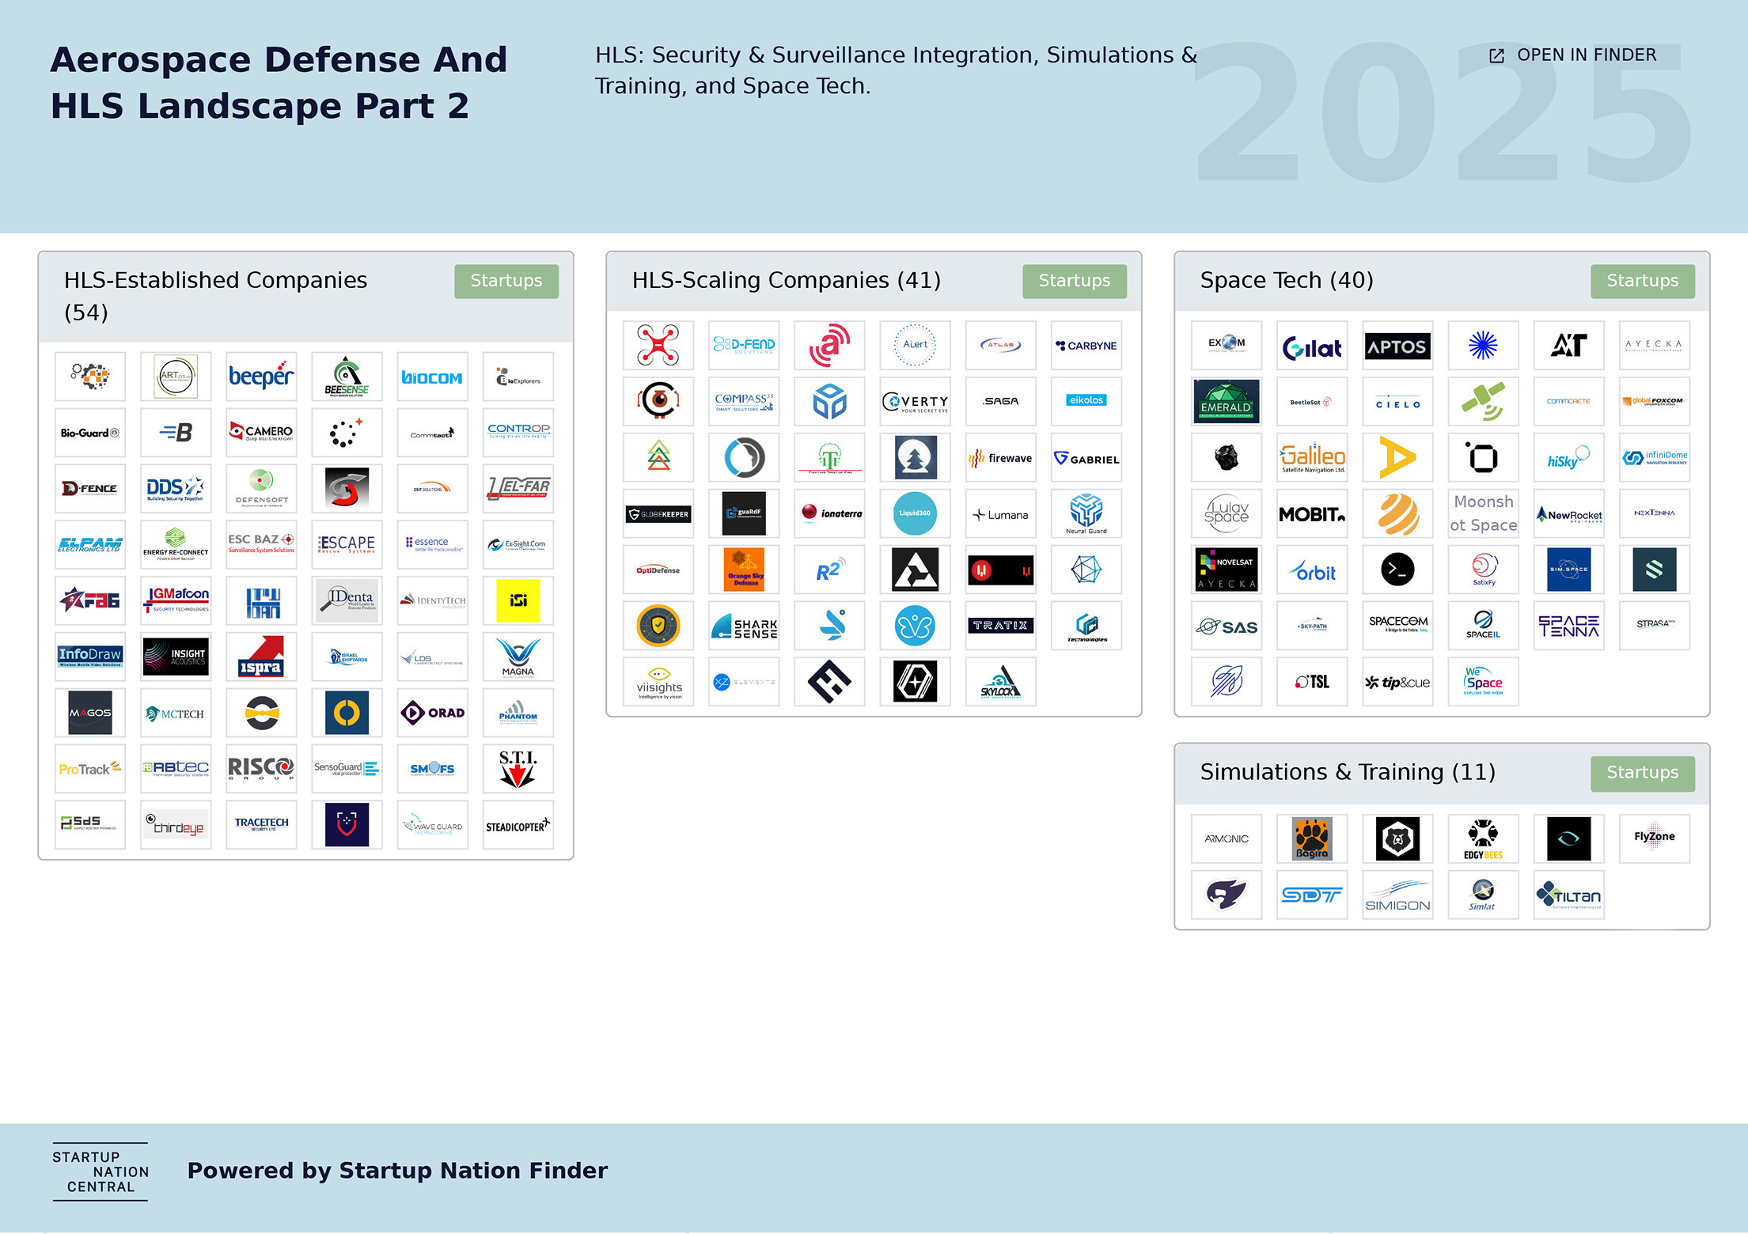
Task: Click the Bagira paw-print logo
Action: pos(1312,839)
